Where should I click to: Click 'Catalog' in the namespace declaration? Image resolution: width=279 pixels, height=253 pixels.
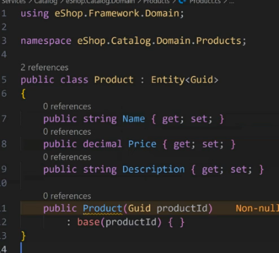(x=131, y=40)
